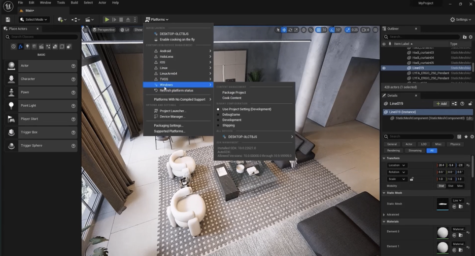Select Shipping binary configuration
Viewport: 475px width, 256px height.
(228, 125)
